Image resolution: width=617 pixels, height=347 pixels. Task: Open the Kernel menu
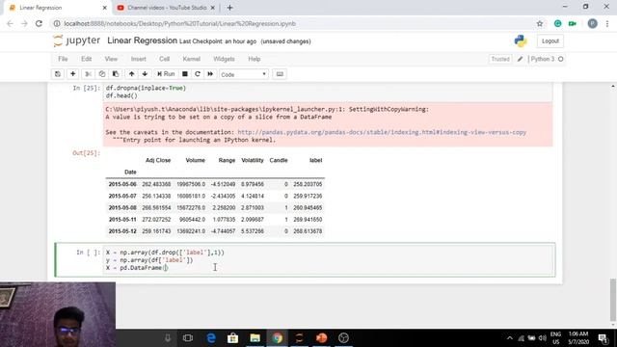[x=191, y=59]
